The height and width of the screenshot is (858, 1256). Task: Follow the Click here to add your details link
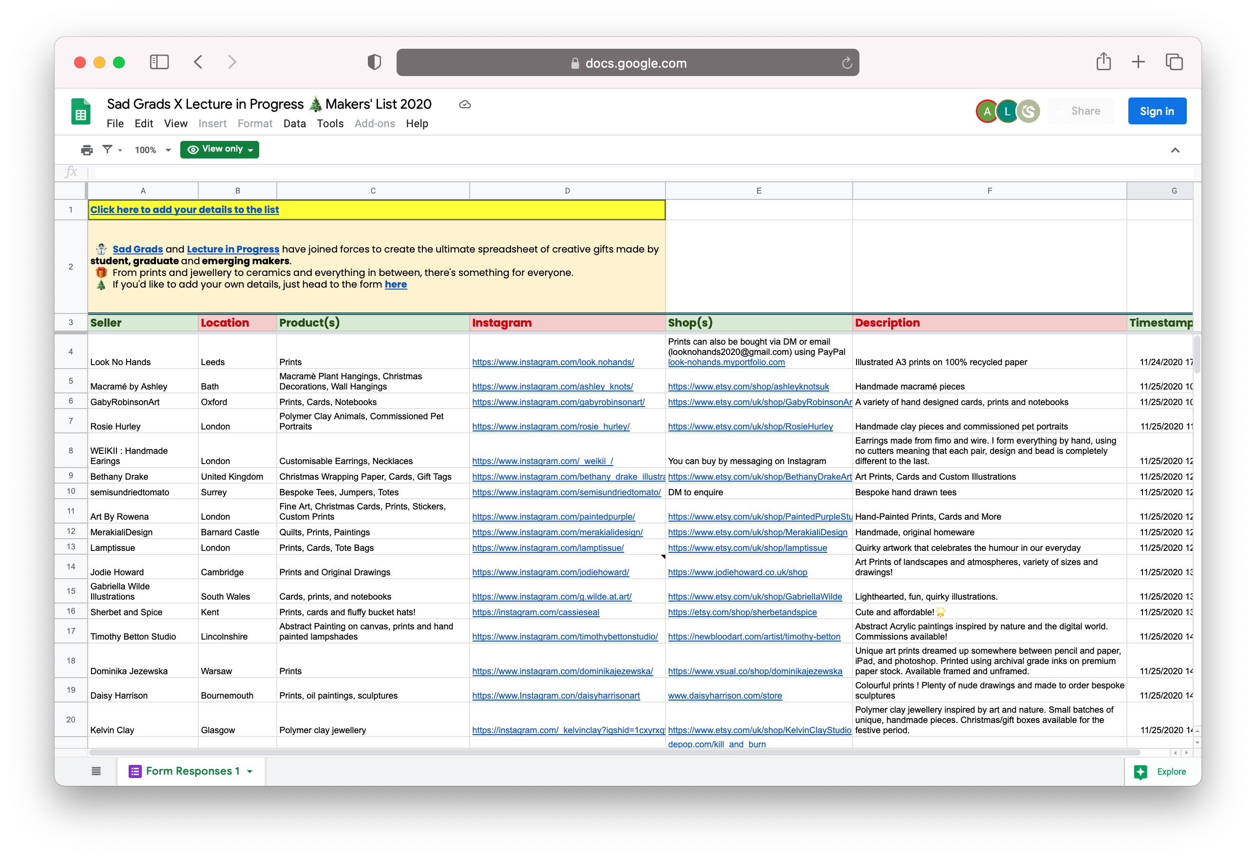click(184, 210)
